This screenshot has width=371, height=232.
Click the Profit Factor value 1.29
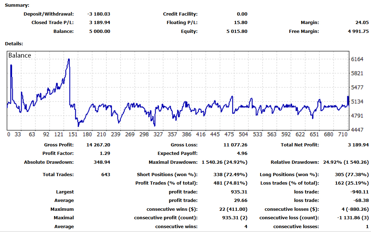[105, 153]
